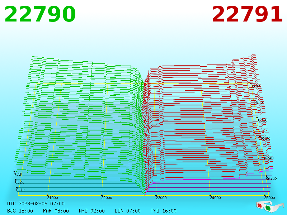The width and height of the screenshot is (287, 215).
Task: Select the 06:00 time axis marker
Action: coord(256,86)
